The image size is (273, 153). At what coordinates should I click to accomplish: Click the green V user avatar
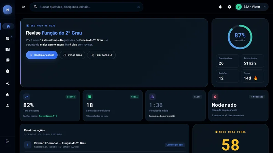(239, 7)
